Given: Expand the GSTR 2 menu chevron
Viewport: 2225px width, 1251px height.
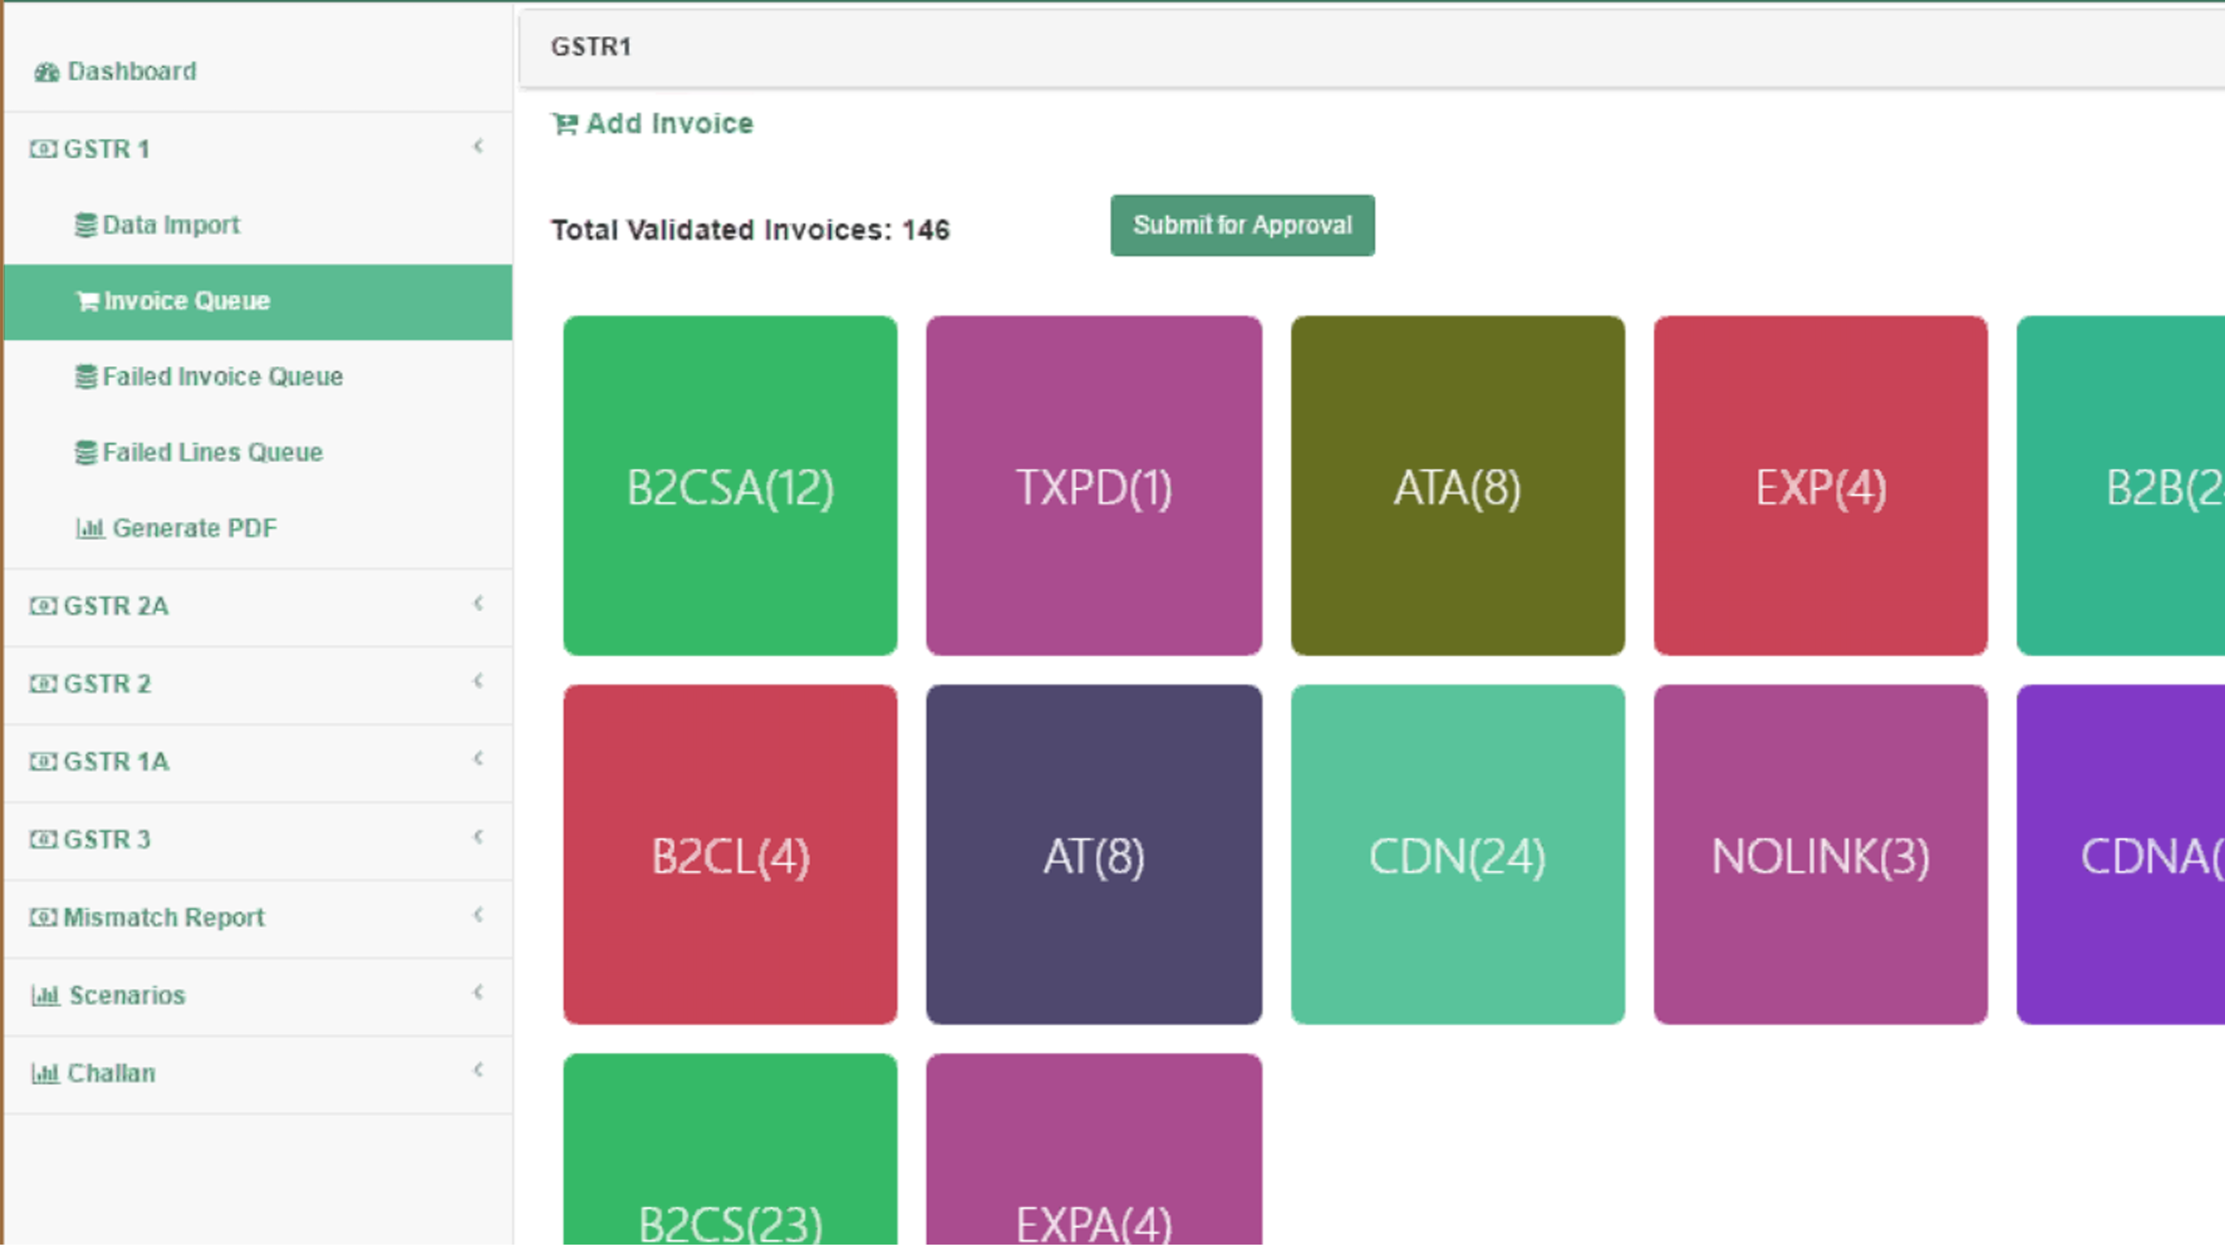Looking at the screenshot, I should 479,681.
